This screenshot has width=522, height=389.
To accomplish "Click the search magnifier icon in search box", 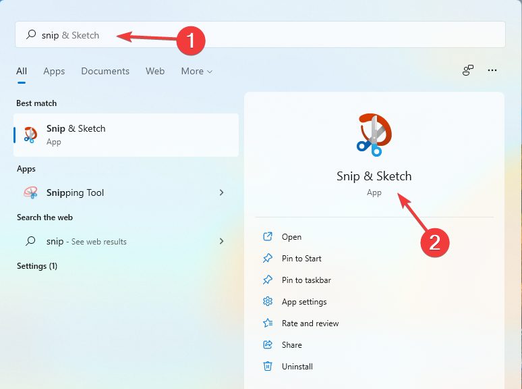I will tap(30, 35).
